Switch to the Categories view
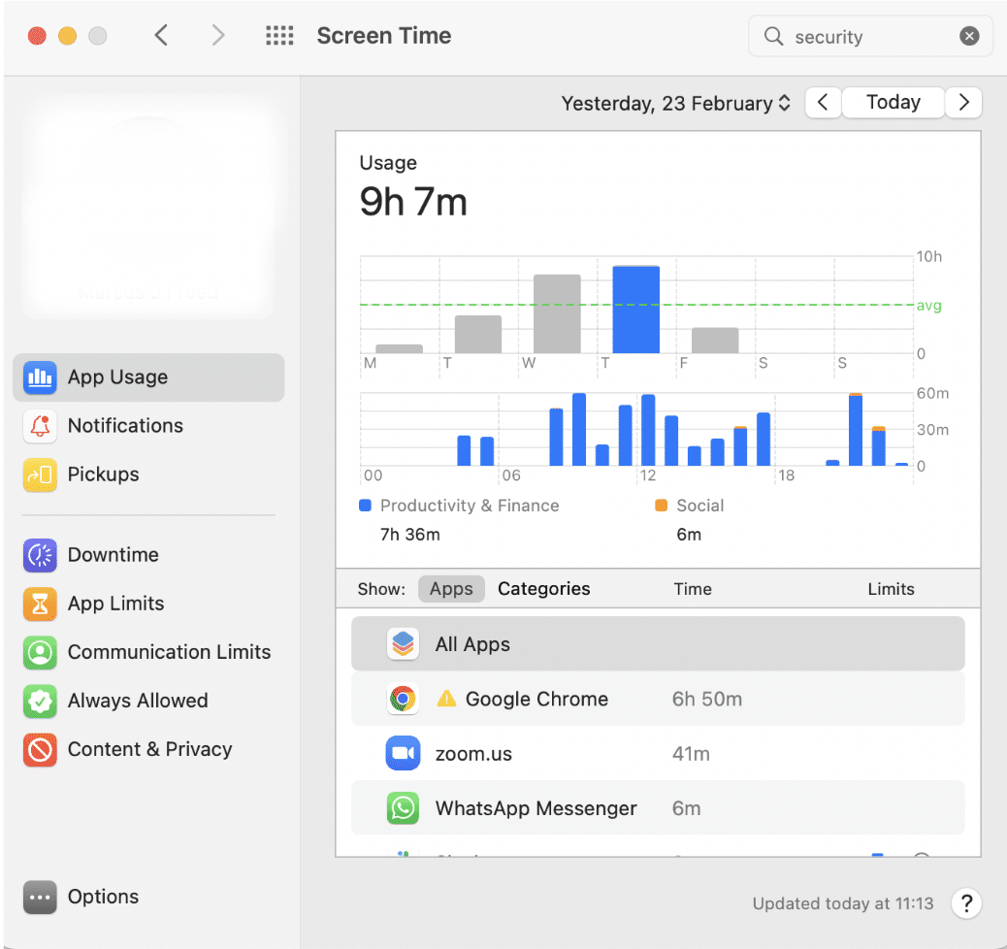1007x949 pixels. coord(543,589)
